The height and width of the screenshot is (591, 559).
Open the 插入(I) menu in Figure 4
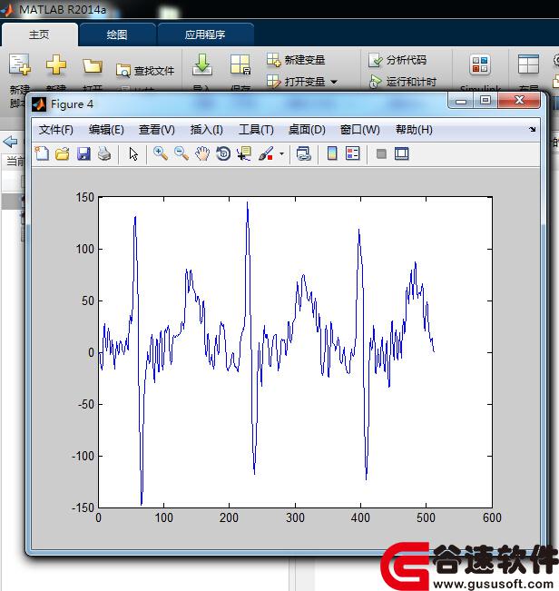206,130
